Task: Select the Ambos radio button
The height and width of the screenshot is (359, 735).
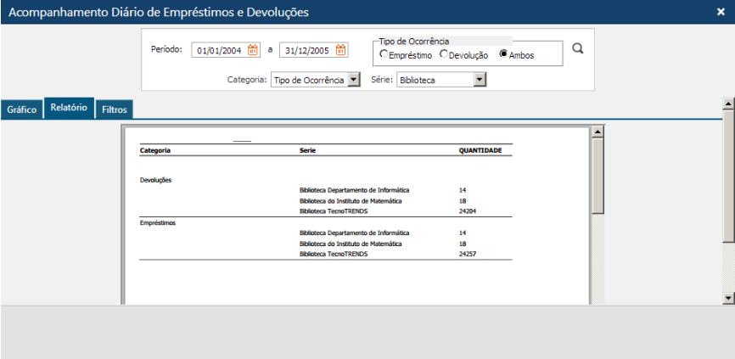Action: pyautogui.click(x=503, y=54)
